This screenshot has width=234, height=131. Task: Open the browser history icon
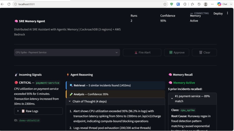199,4
